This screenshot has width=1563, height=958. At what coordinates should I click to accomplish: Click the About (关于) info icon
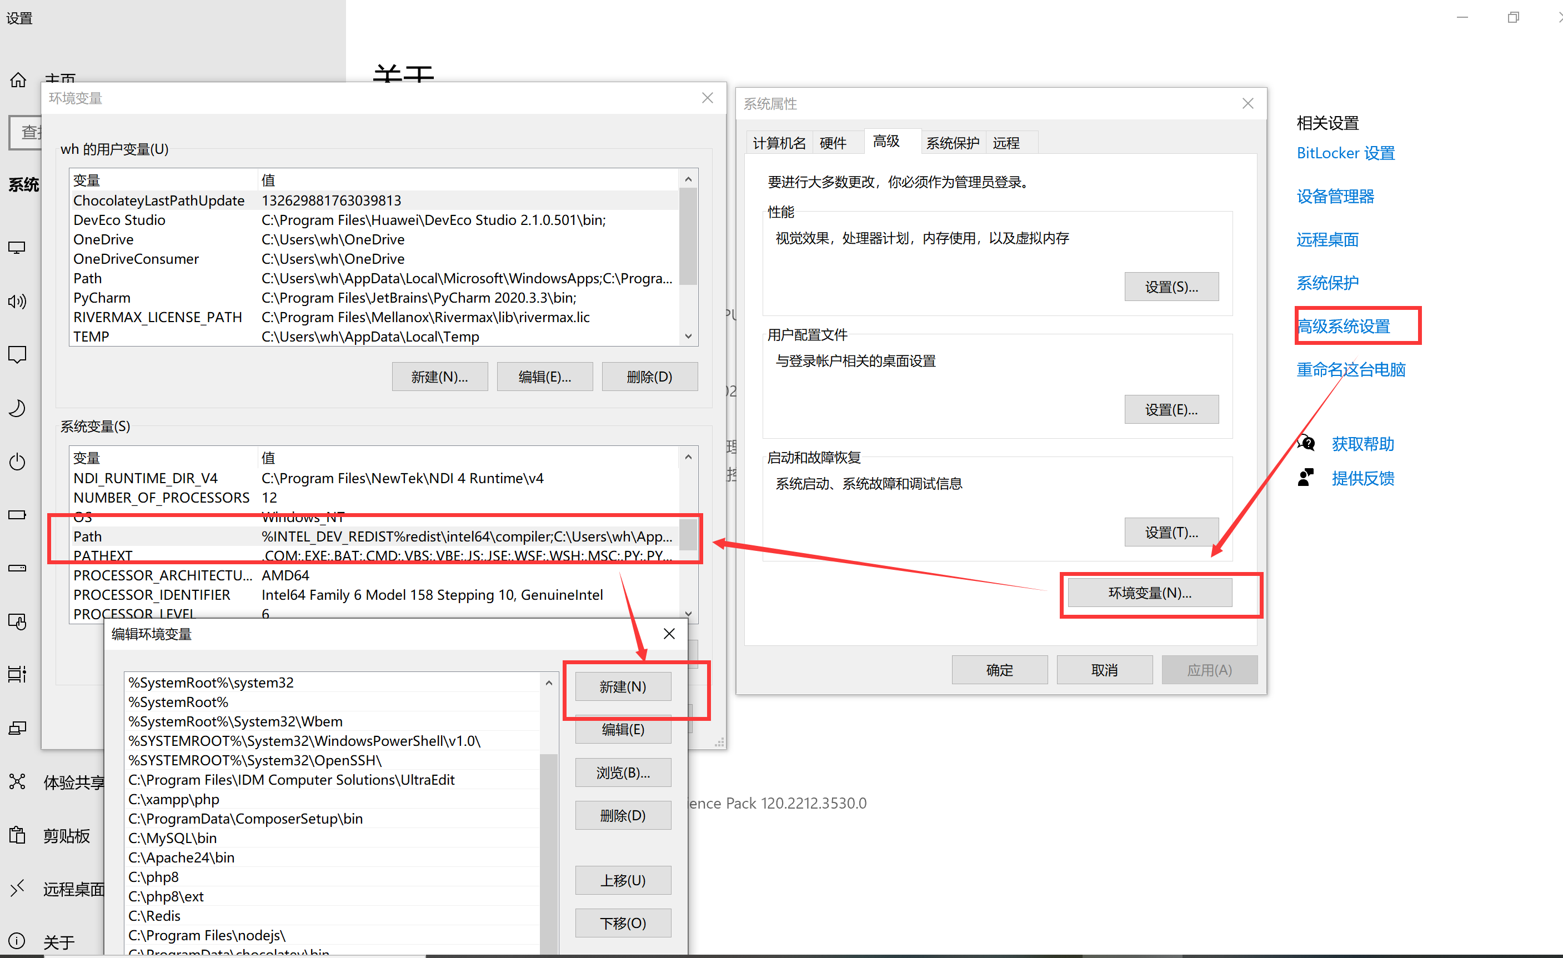point(17,940)
